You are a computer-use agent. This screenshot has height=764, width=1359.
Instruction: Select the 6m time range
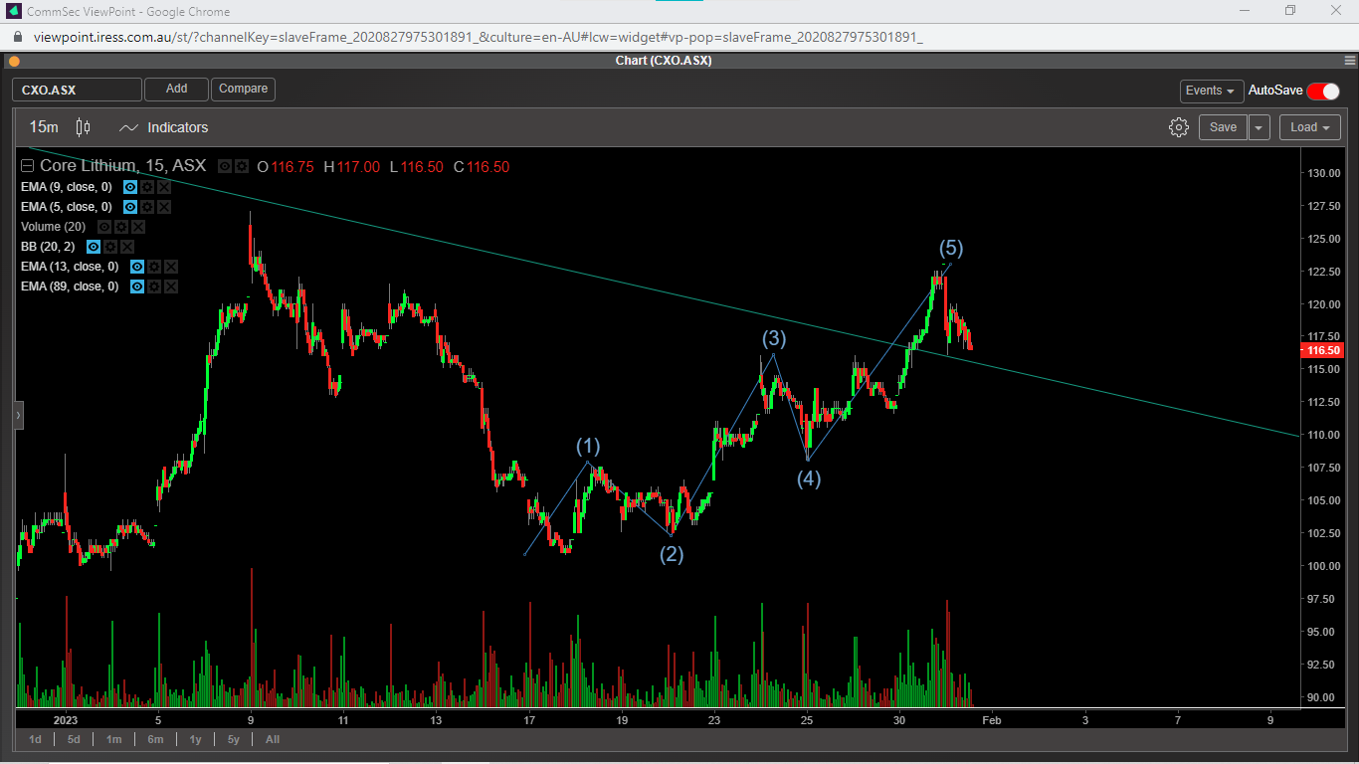[x=155, y=739]
